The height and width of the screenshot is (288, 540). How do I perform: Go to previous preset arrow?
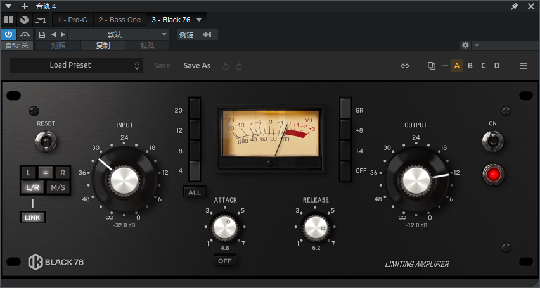tap(53, 35)
